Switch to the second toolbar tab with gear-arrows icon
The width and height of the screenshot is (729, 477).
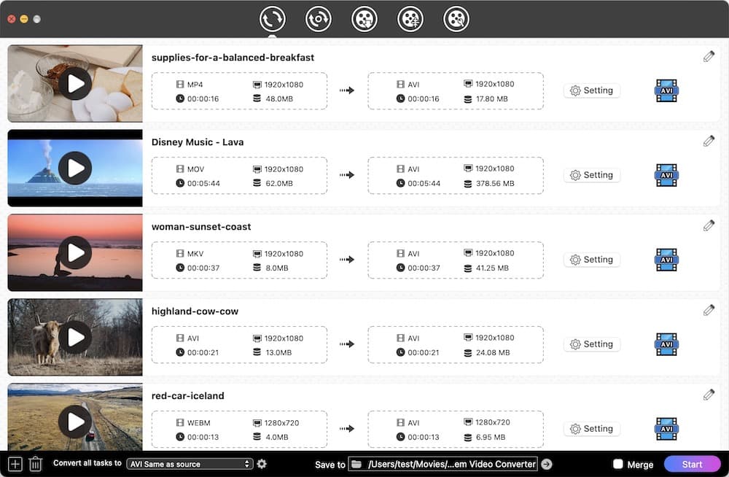pos(318,19)
